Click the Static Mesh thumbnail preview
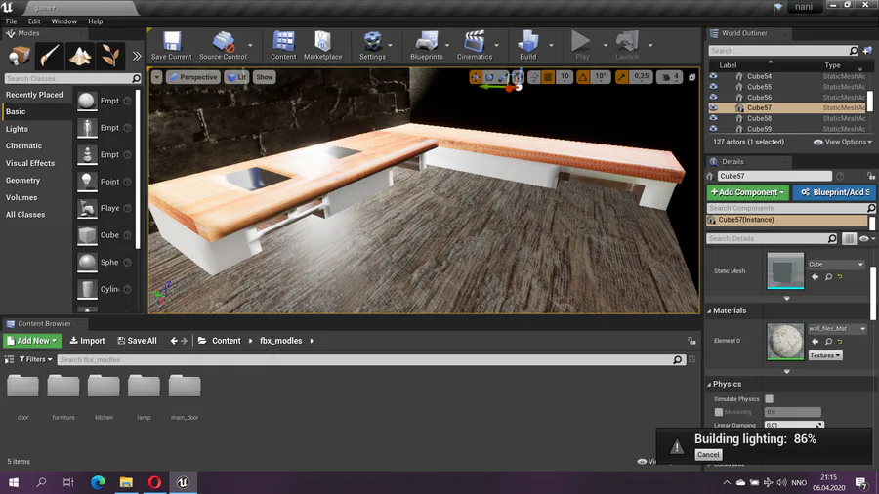Viewport: 879px width, 494px height. [x=785, y=271]
